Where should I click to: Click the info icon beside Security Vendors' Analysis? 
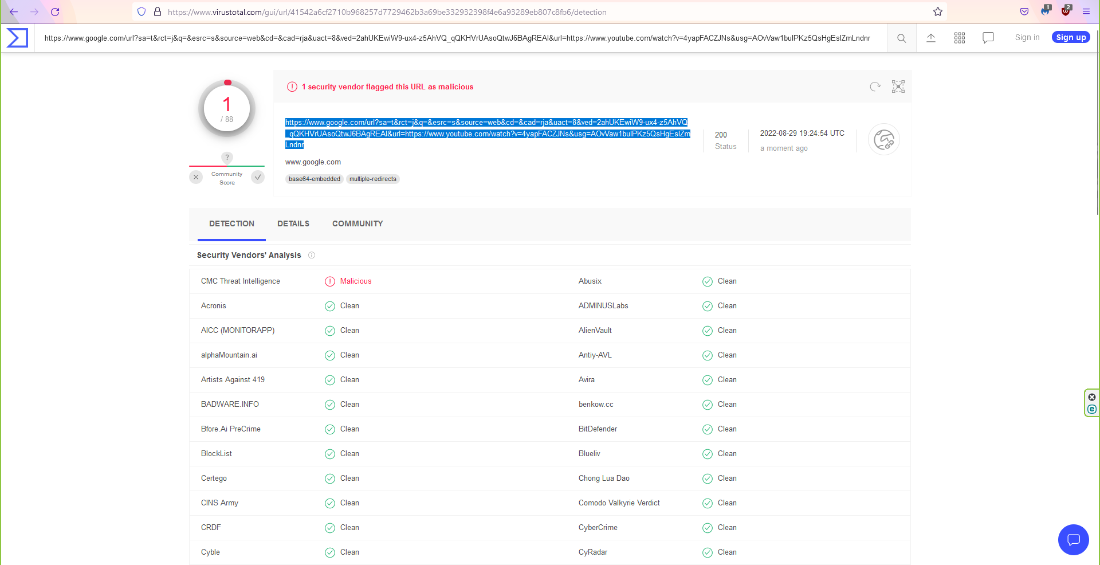tap(312, 255)
